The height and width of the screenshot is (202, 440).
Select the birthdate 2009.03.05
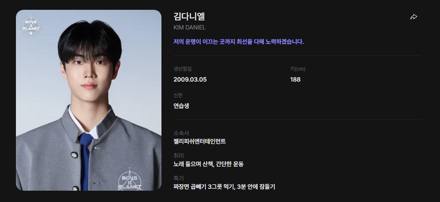190,80
